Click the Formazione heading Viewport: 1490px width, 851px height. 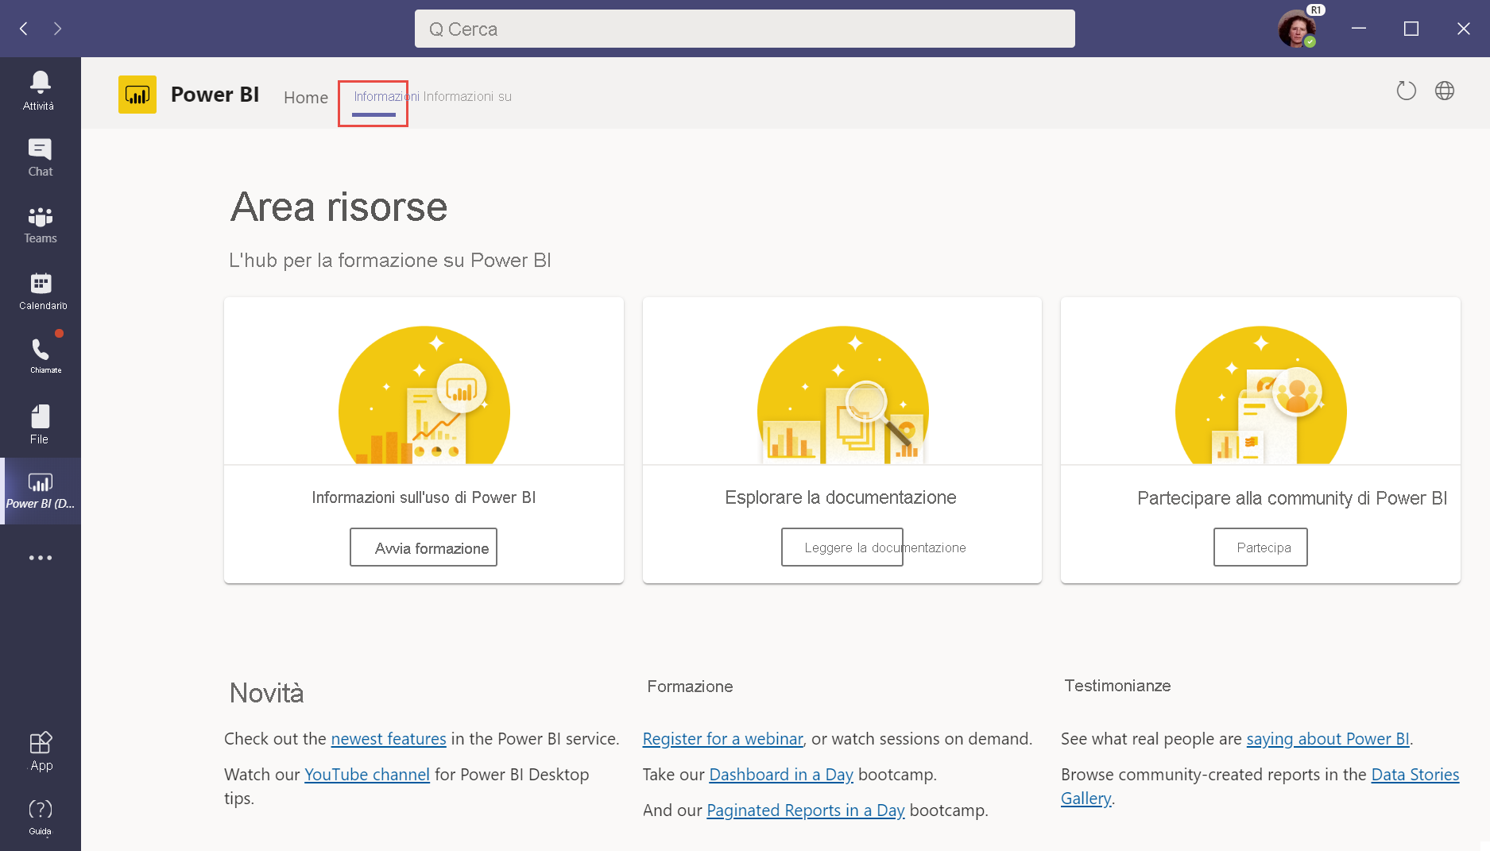[690, 687]
